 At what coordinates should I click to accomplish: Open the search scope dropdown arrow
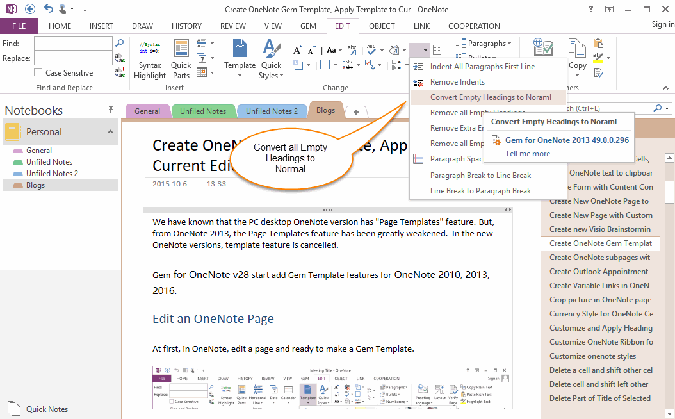pyautogui.click(x=667, y=108)
